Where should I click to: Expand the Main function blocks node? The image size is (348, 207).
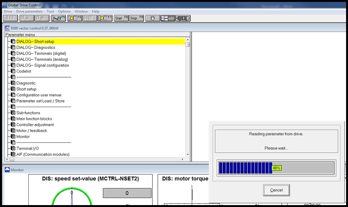pos(13,119)
